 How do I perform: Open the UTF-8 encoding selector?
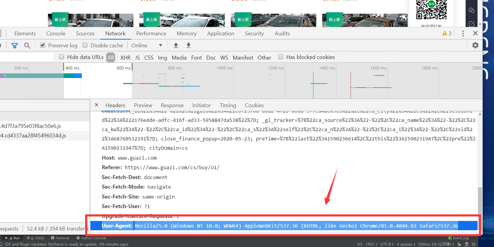(x=387, y=244)
